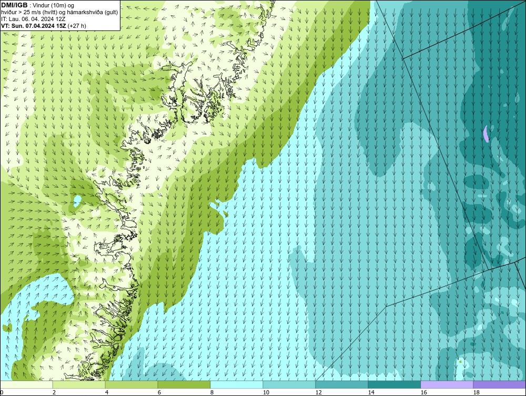Click the legend tick label "18"
Image resolution: width=526 pixels, height=396 pixels.
(x=476, y=392)
